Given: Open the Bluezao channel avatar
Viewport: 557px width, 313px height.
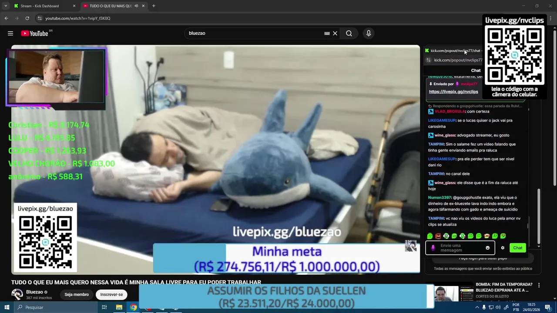Looking at the screenshot, I should [17, 294].
